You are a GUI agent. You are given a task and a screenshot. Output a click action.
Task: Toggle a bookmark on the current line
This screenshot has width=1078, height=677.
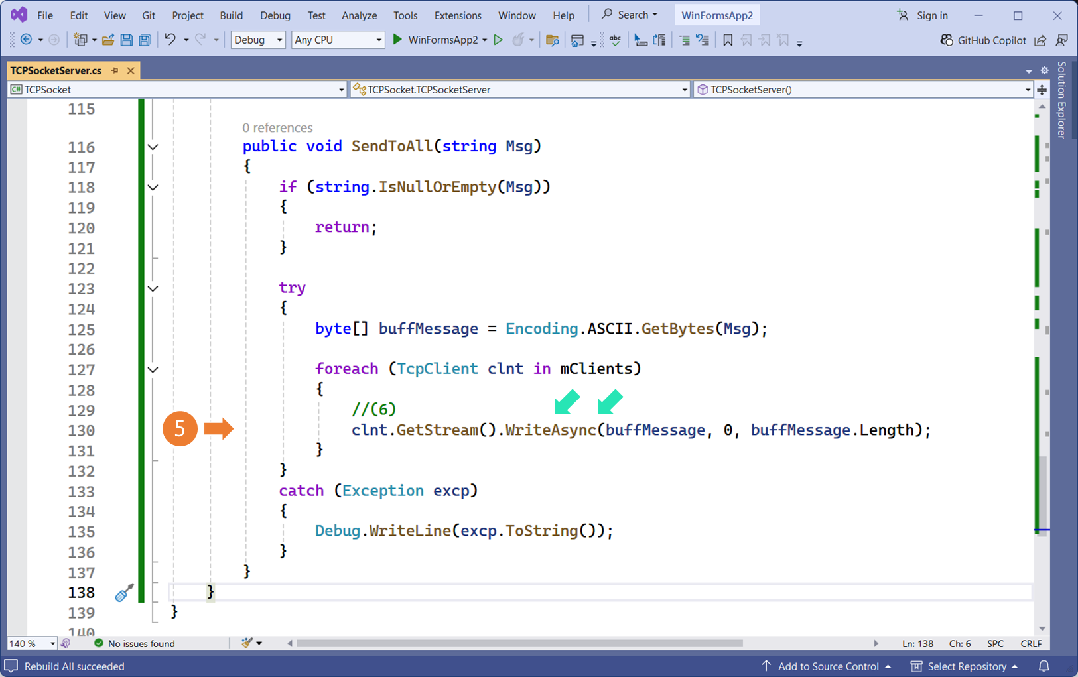(728, 40)
